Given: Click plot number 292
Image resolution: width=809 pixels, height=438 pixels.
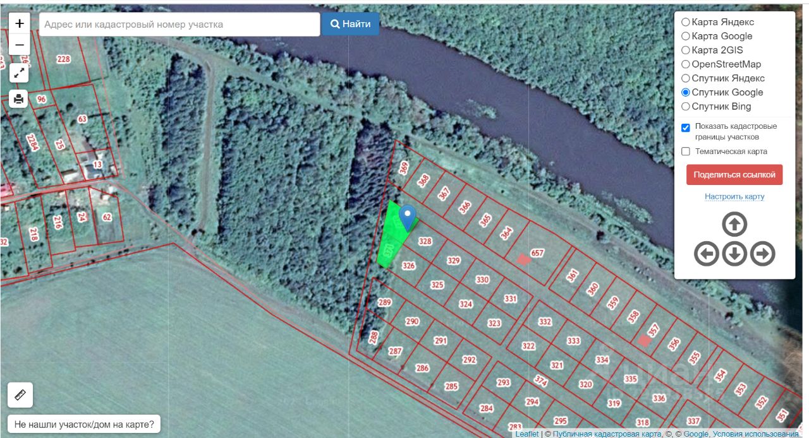Looking at the screenshot, I should click(469, 360).
